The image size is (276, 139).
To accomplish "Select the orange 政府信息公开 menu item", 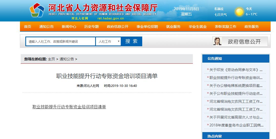I will point(118,27).
